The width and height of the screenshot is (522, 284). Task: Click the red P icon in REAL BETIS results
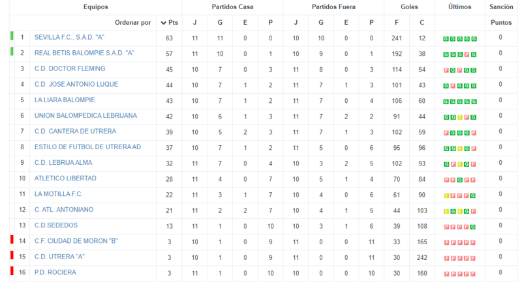(x=467, y=55)
